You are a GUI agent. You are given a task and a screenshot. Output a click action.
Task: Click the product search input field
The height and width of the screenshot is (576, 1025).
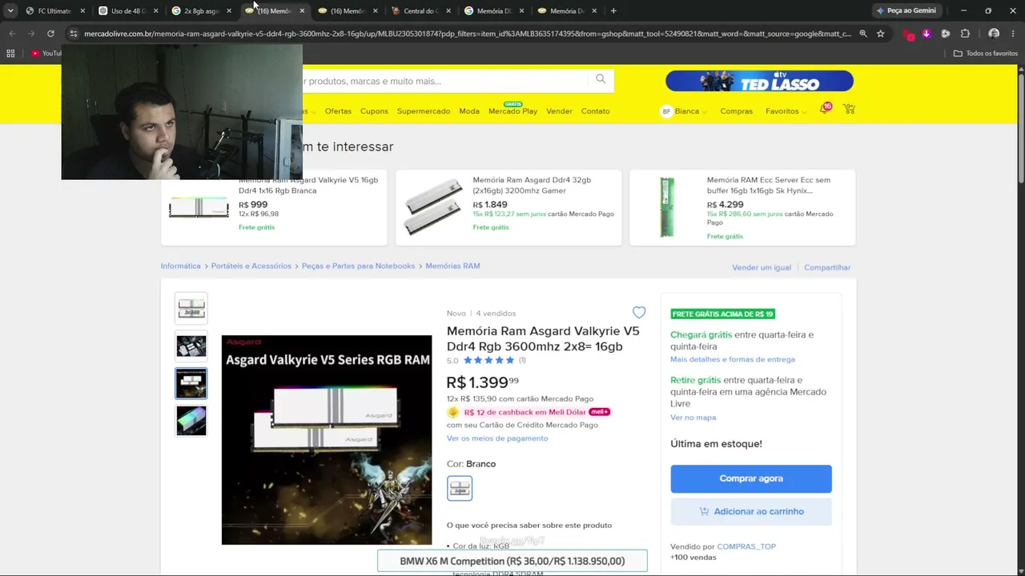444,81
